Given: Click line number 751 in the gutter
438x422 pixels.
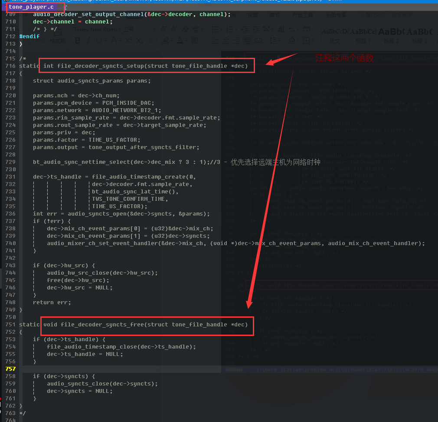Looking at the screenshot, I should click(x=10, y=325).
